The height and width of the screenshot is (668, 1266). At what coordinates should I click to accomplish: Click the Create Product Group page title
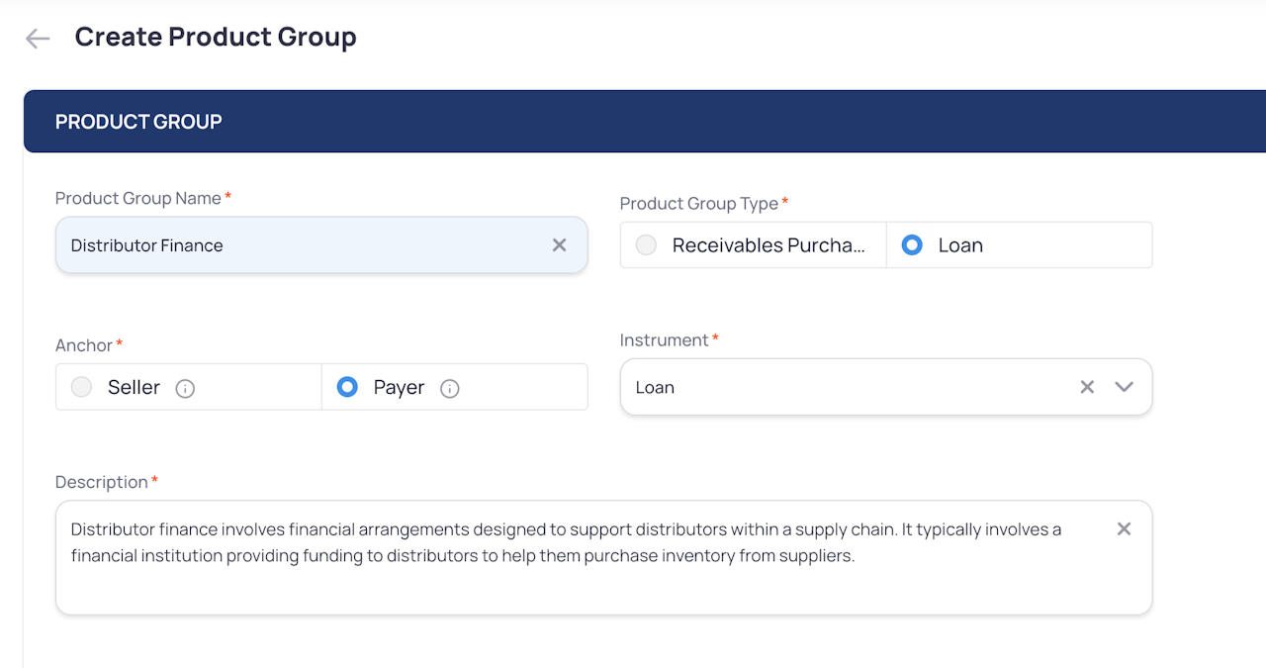click(x=216, y=38)
